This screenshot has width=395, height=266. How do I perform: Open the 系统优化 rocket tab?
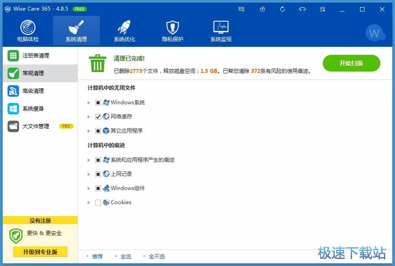(x=124, y=30)
